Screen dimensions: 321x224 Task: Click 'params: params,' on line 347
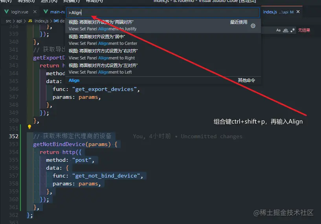point(77,97)
